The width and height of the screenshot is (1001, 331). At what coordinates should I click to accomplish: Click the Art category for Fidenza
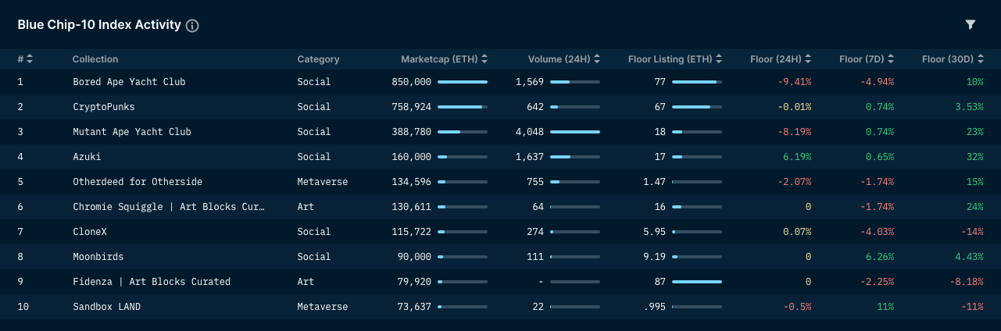306,282
